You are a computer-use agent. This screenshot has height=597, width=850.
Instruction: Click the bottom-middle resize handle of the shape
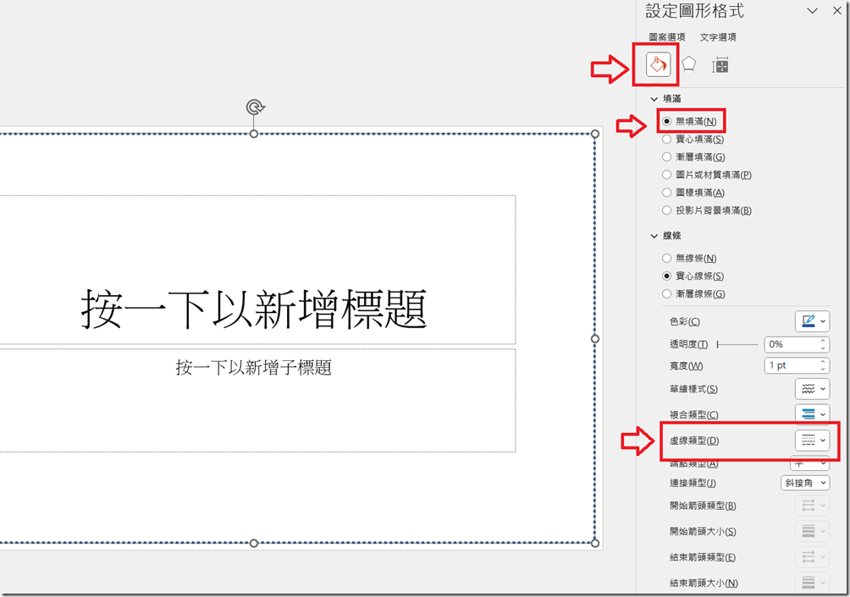[x=254, y=543]
